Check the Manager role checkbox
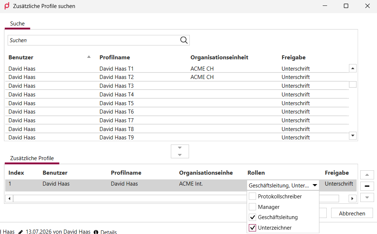 252,207
